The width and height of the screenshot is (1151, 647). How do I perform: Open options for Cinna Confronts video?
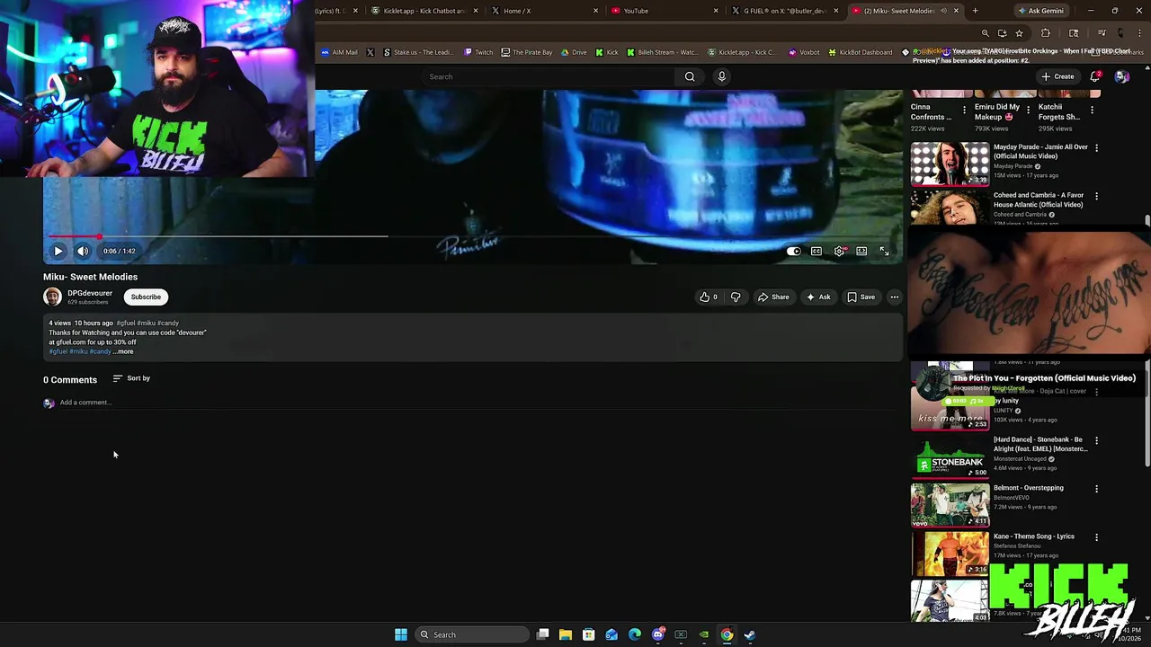(964, 111)
